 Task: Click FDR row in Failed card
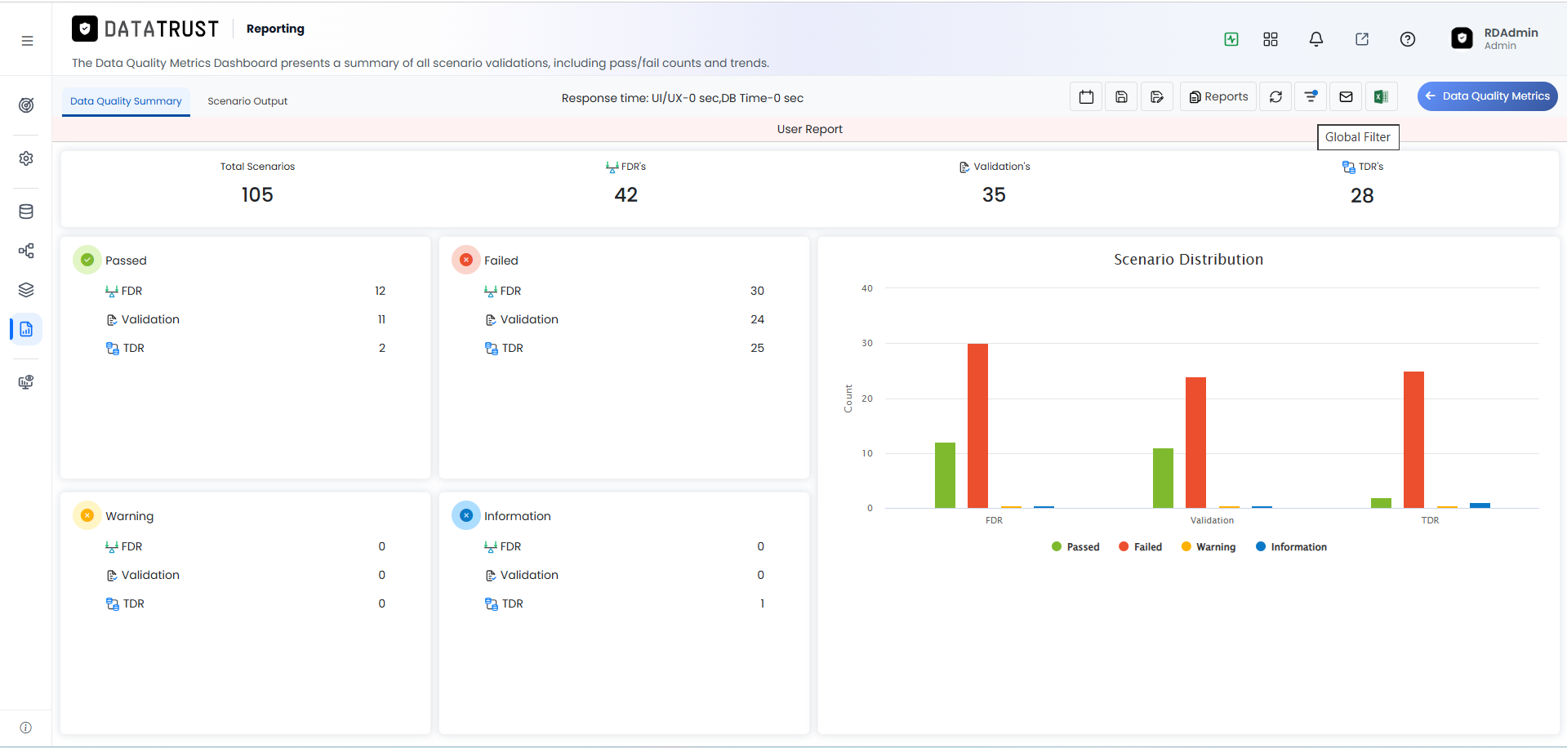pos(624,291)
